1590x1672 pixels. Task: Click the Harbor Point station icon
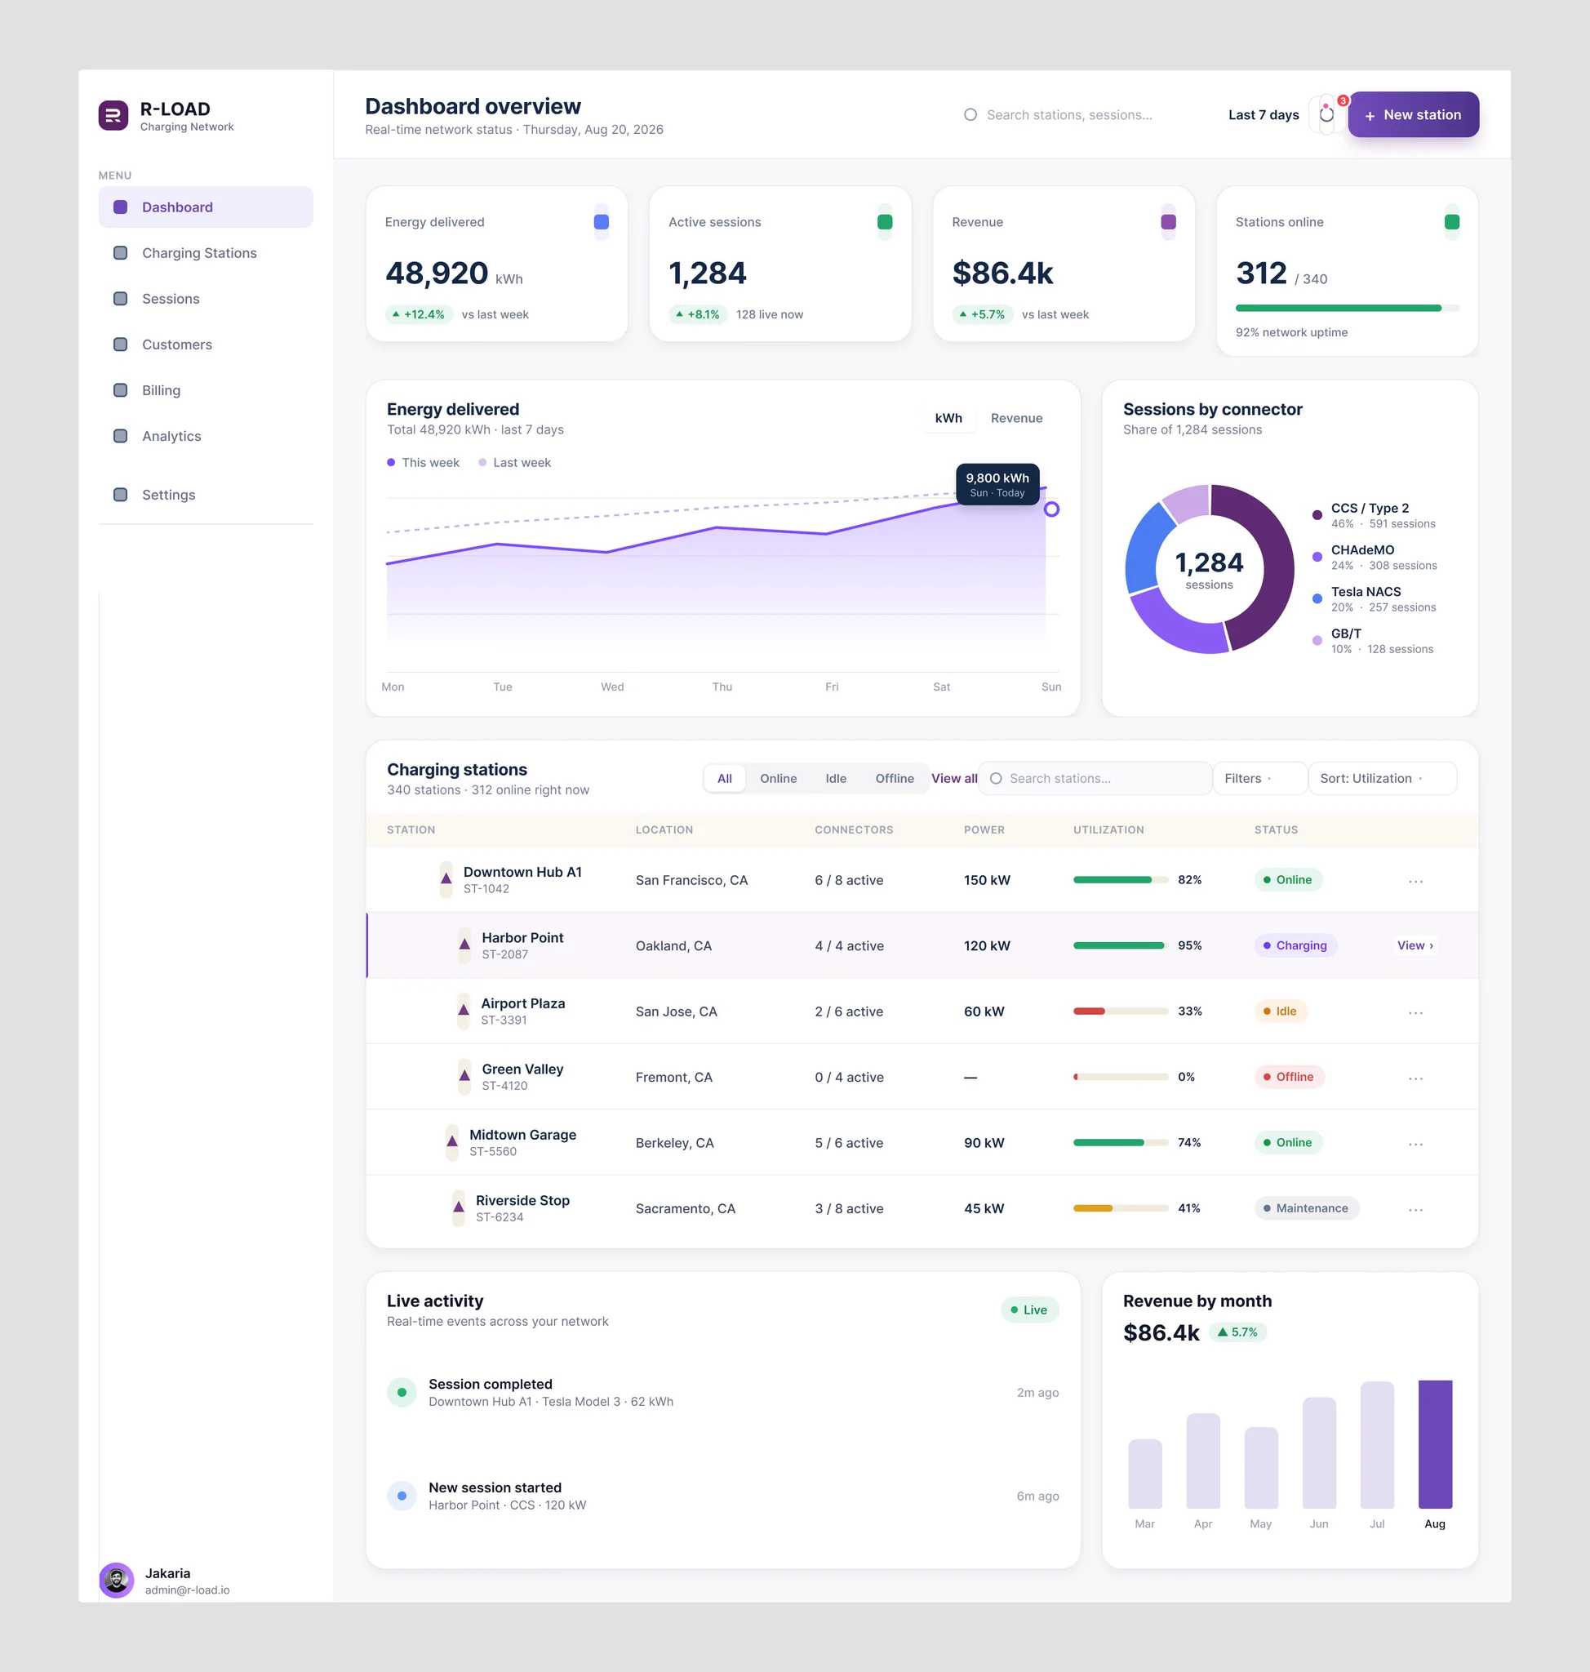[464, 945]
